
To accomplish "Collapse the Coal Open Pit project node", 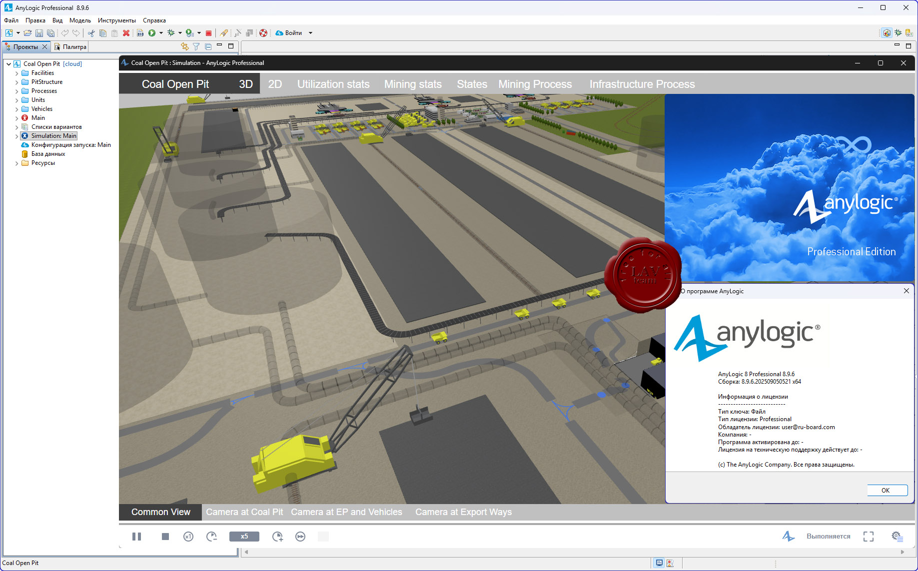I will (9, 64).
